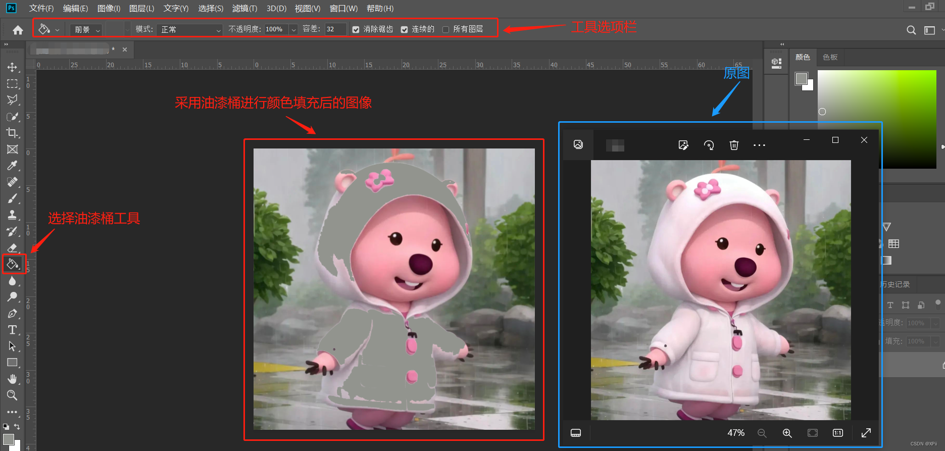Select the Hand tool
The image size is (945, 451).
coord(12,379)
